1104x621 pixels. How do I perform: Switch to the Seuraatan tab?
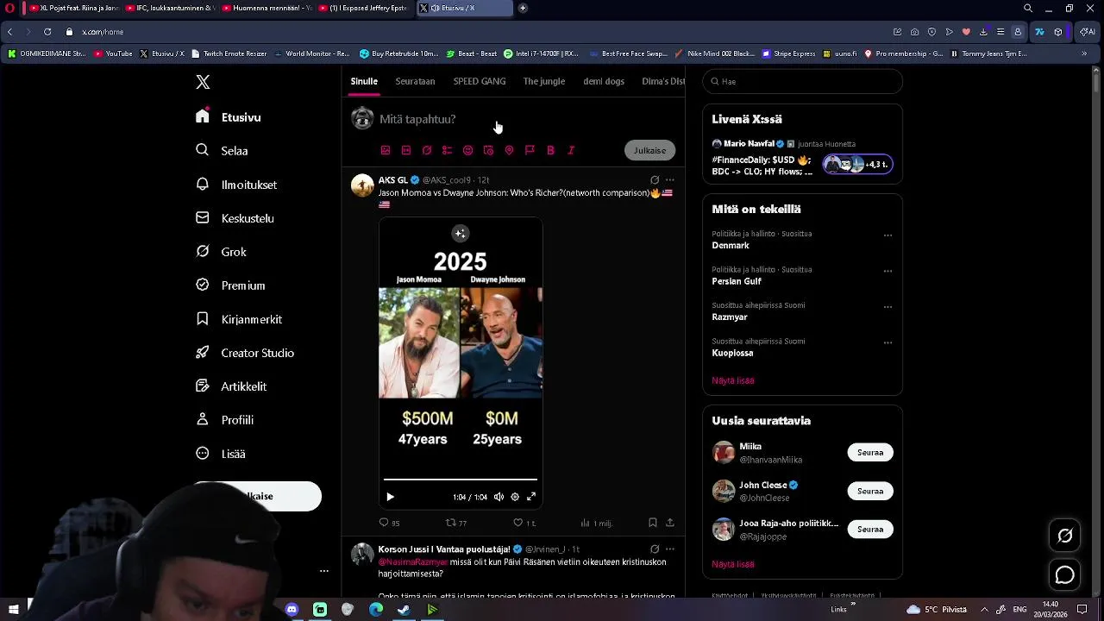pyautogui.click(x=415, y=81)
